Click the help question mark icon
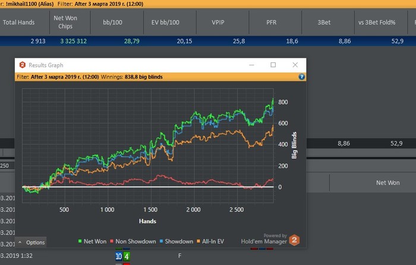The width and height of the screenshot is (416, 265). click(302, 77)
